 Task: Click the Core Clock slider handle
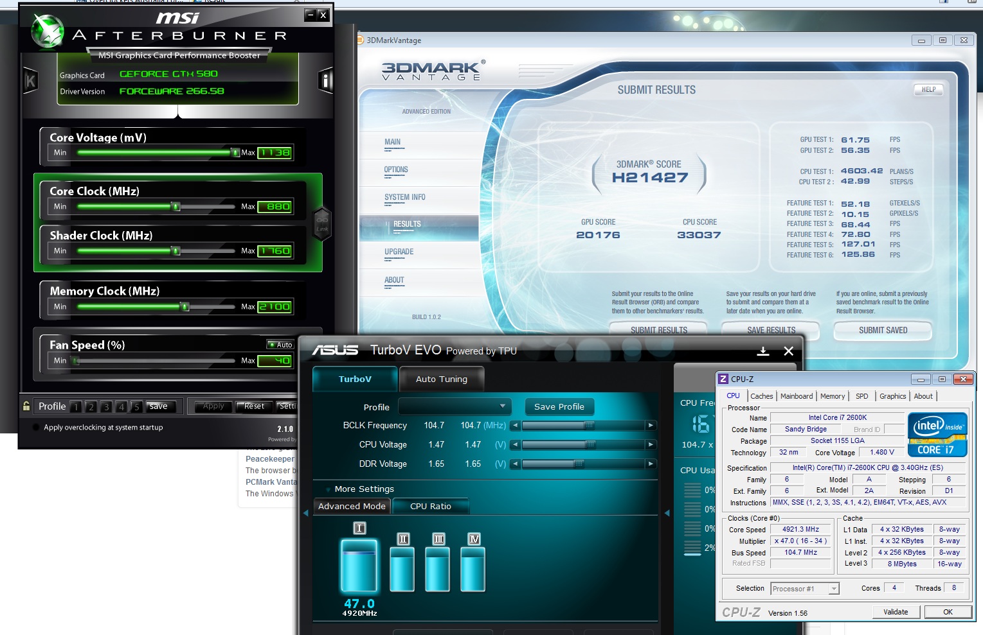point(176,206)
